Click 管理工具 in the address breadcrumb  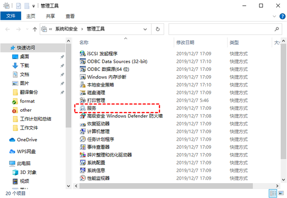pos(96,29)
